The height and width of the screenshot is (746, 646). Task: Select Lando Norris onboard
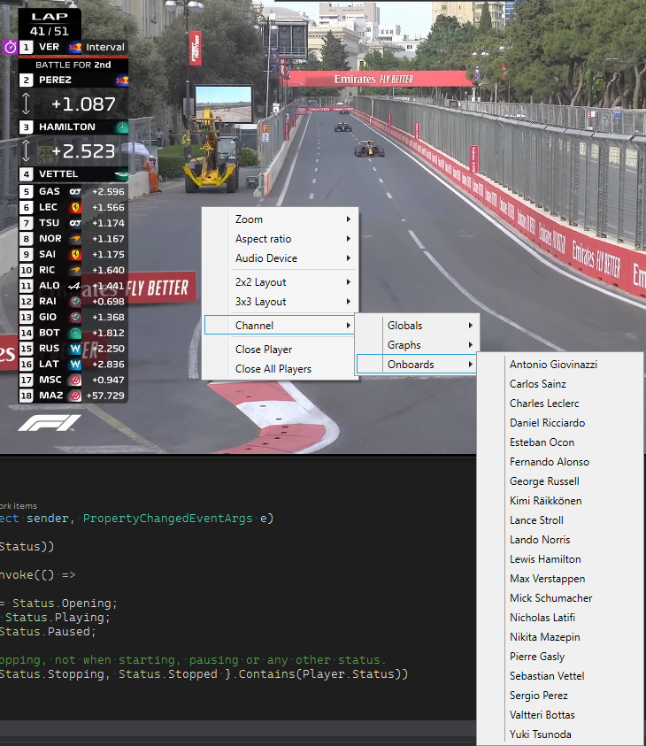pyautogui.click(x=560, y=540)
